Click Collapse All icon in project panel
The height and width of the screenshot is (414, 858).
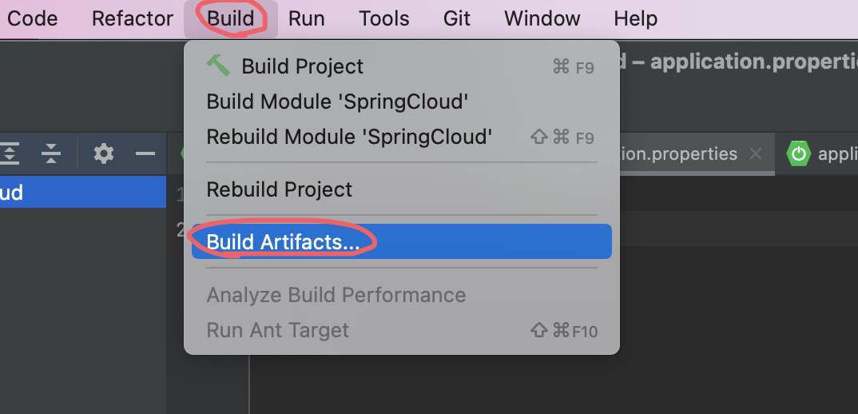51,154
